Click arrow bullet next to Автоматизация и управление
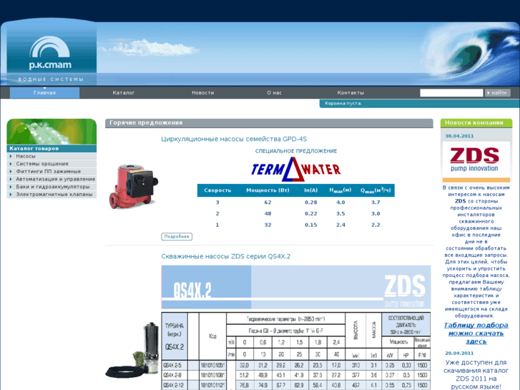 point(11,179)
